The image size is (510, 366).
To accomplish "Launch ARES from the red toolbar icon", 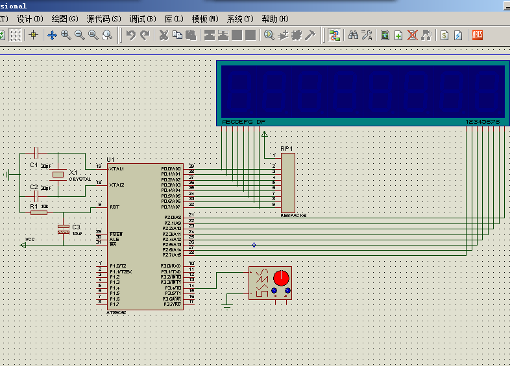I will pyautogui.click(x=477, y=35).
